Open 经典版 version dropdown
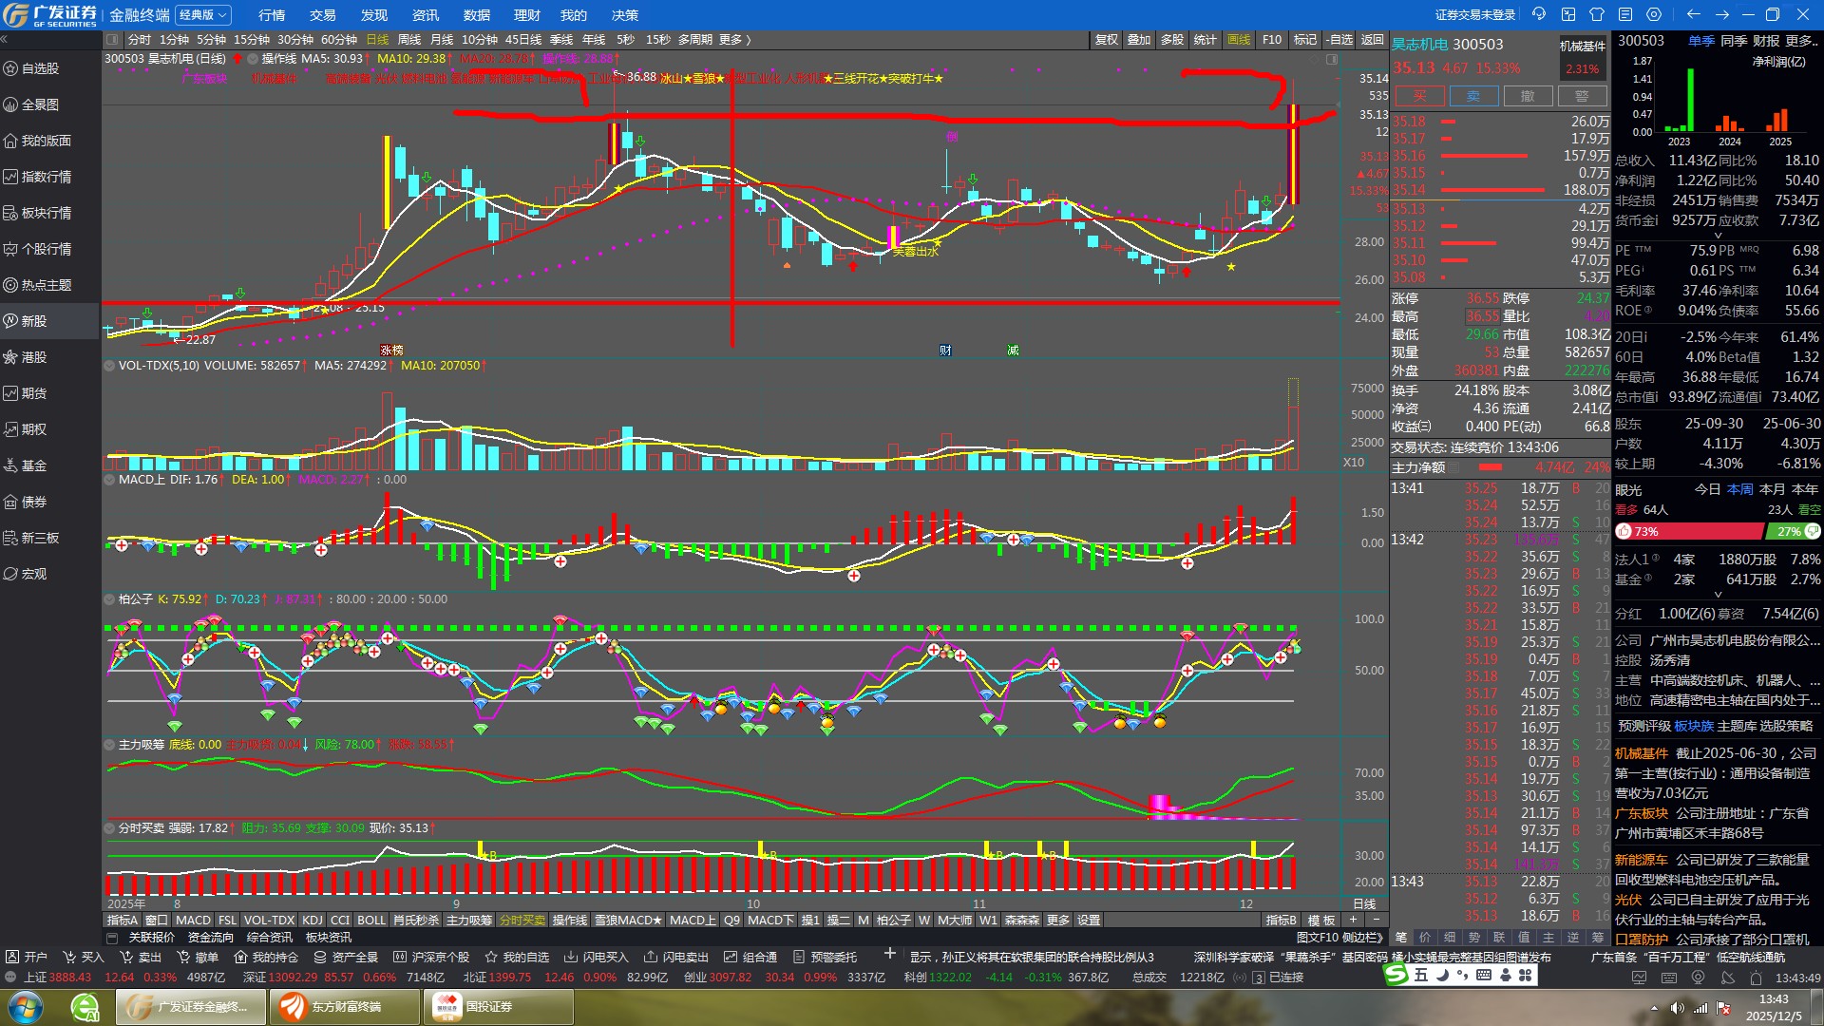 pos(203,15)
